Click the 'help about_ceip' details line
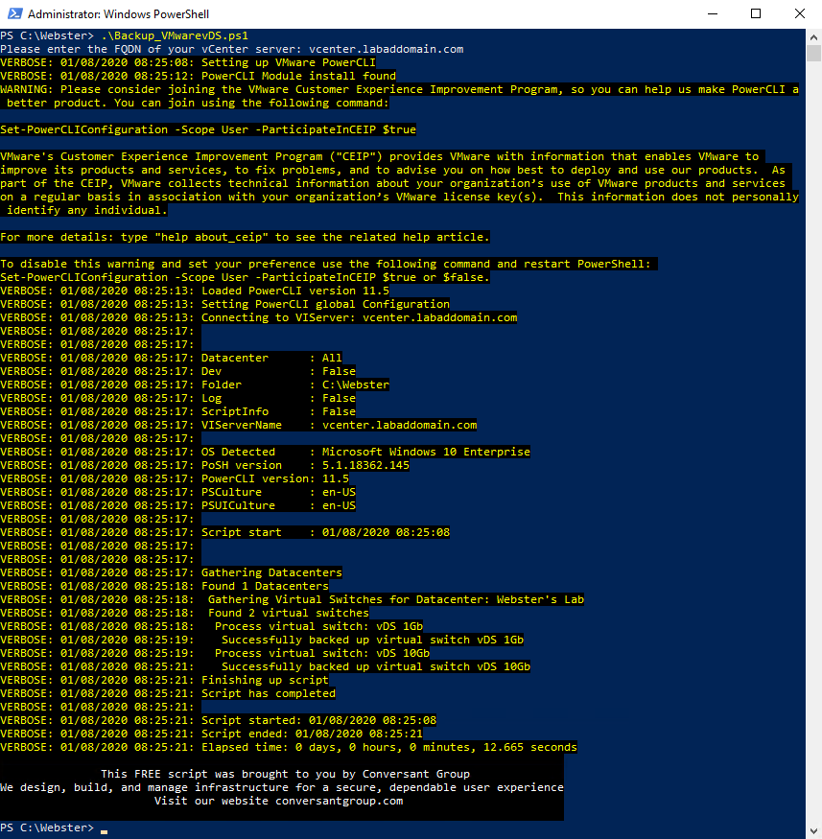This screenshot has width=822, height=839. [245, 237]
